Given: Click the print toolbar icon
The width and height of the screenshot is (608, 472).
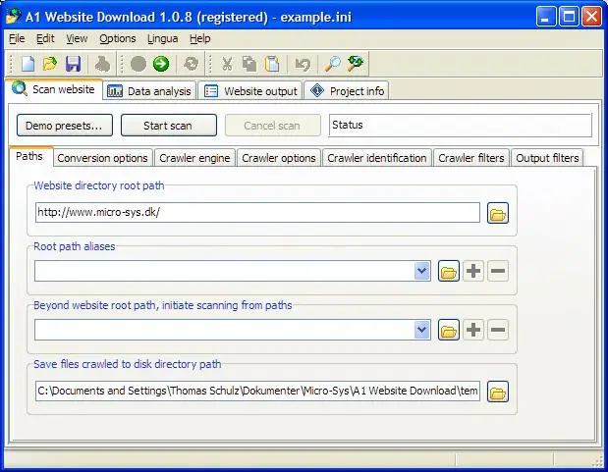Looking at the screenshot, I should pyautogui.click(x=103, y=64).
